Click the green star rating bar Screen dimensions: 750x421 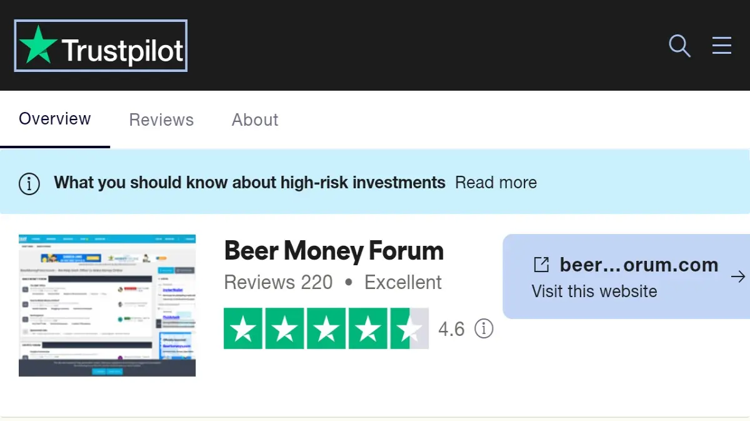tap(326, 328)
